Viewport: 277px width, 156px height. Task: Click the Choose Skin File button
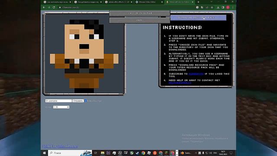point(140,13)
